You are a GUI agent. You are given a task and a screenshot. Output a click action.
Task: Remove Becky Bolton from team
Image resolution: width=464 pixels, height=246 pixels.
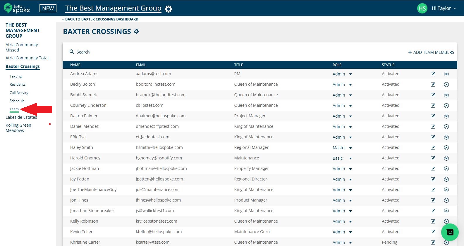pos(446,85)
